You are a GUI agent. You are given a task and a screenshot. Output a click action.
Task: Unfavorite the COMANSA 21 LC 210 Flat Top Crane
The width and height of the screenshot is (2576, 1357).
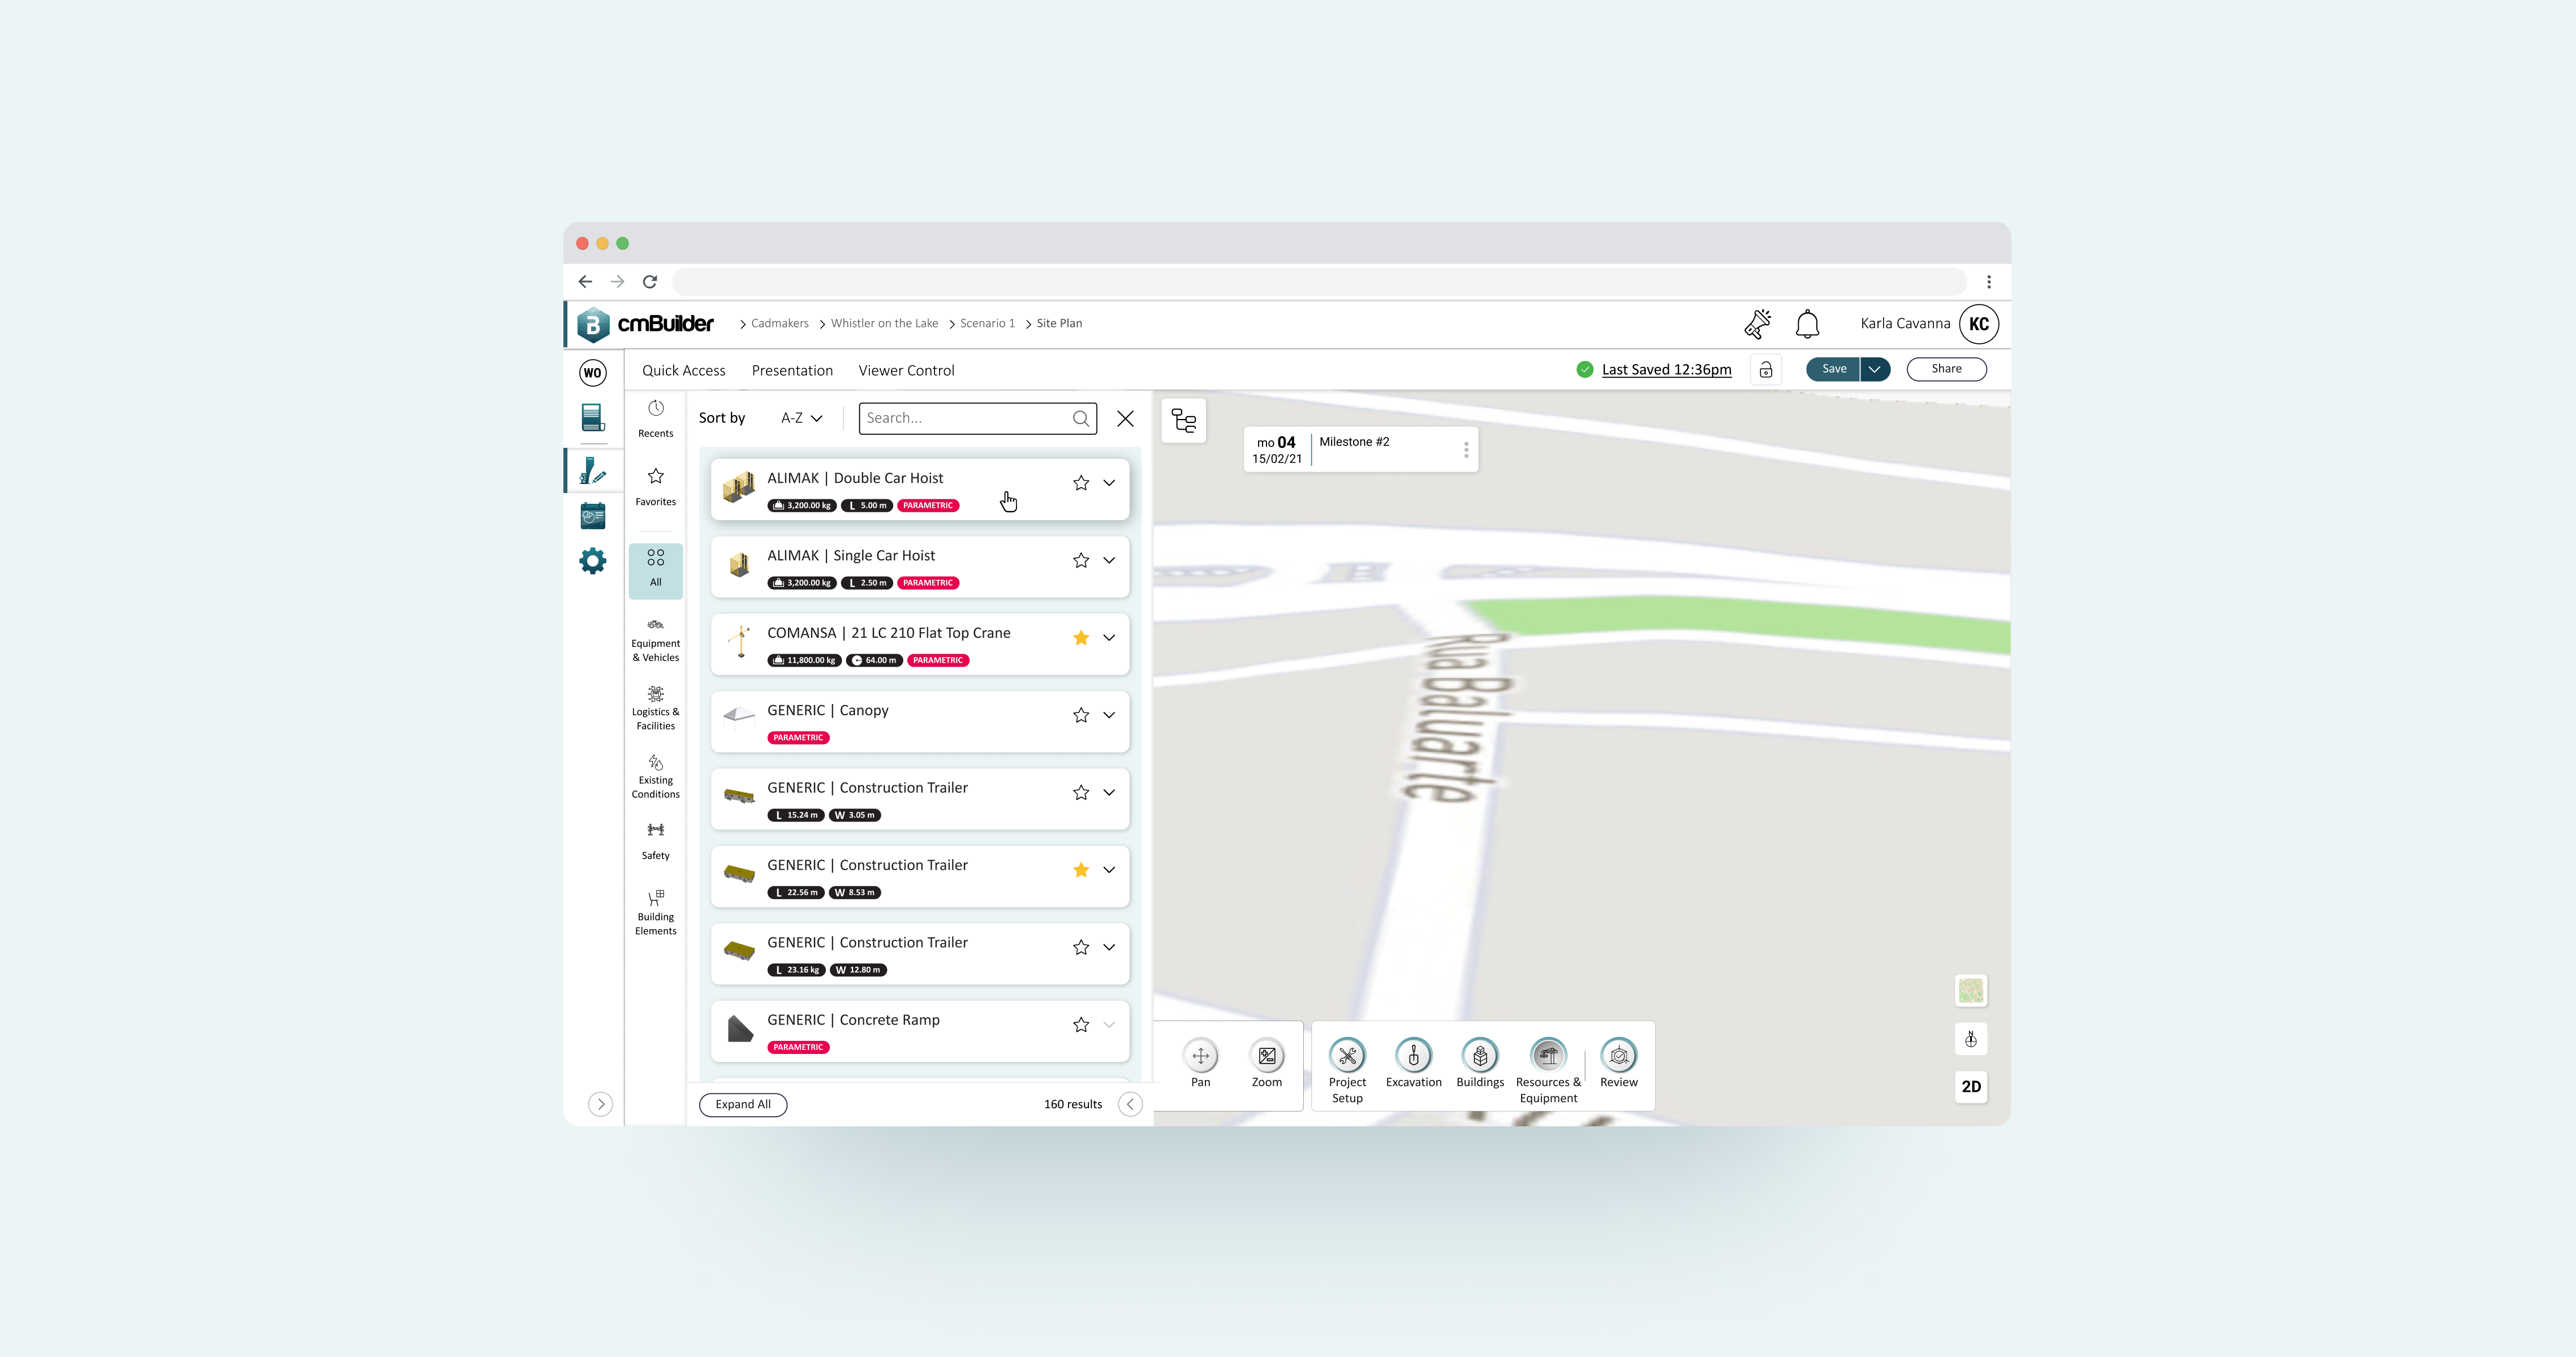pyautogui.click(x=1080, y=637)
